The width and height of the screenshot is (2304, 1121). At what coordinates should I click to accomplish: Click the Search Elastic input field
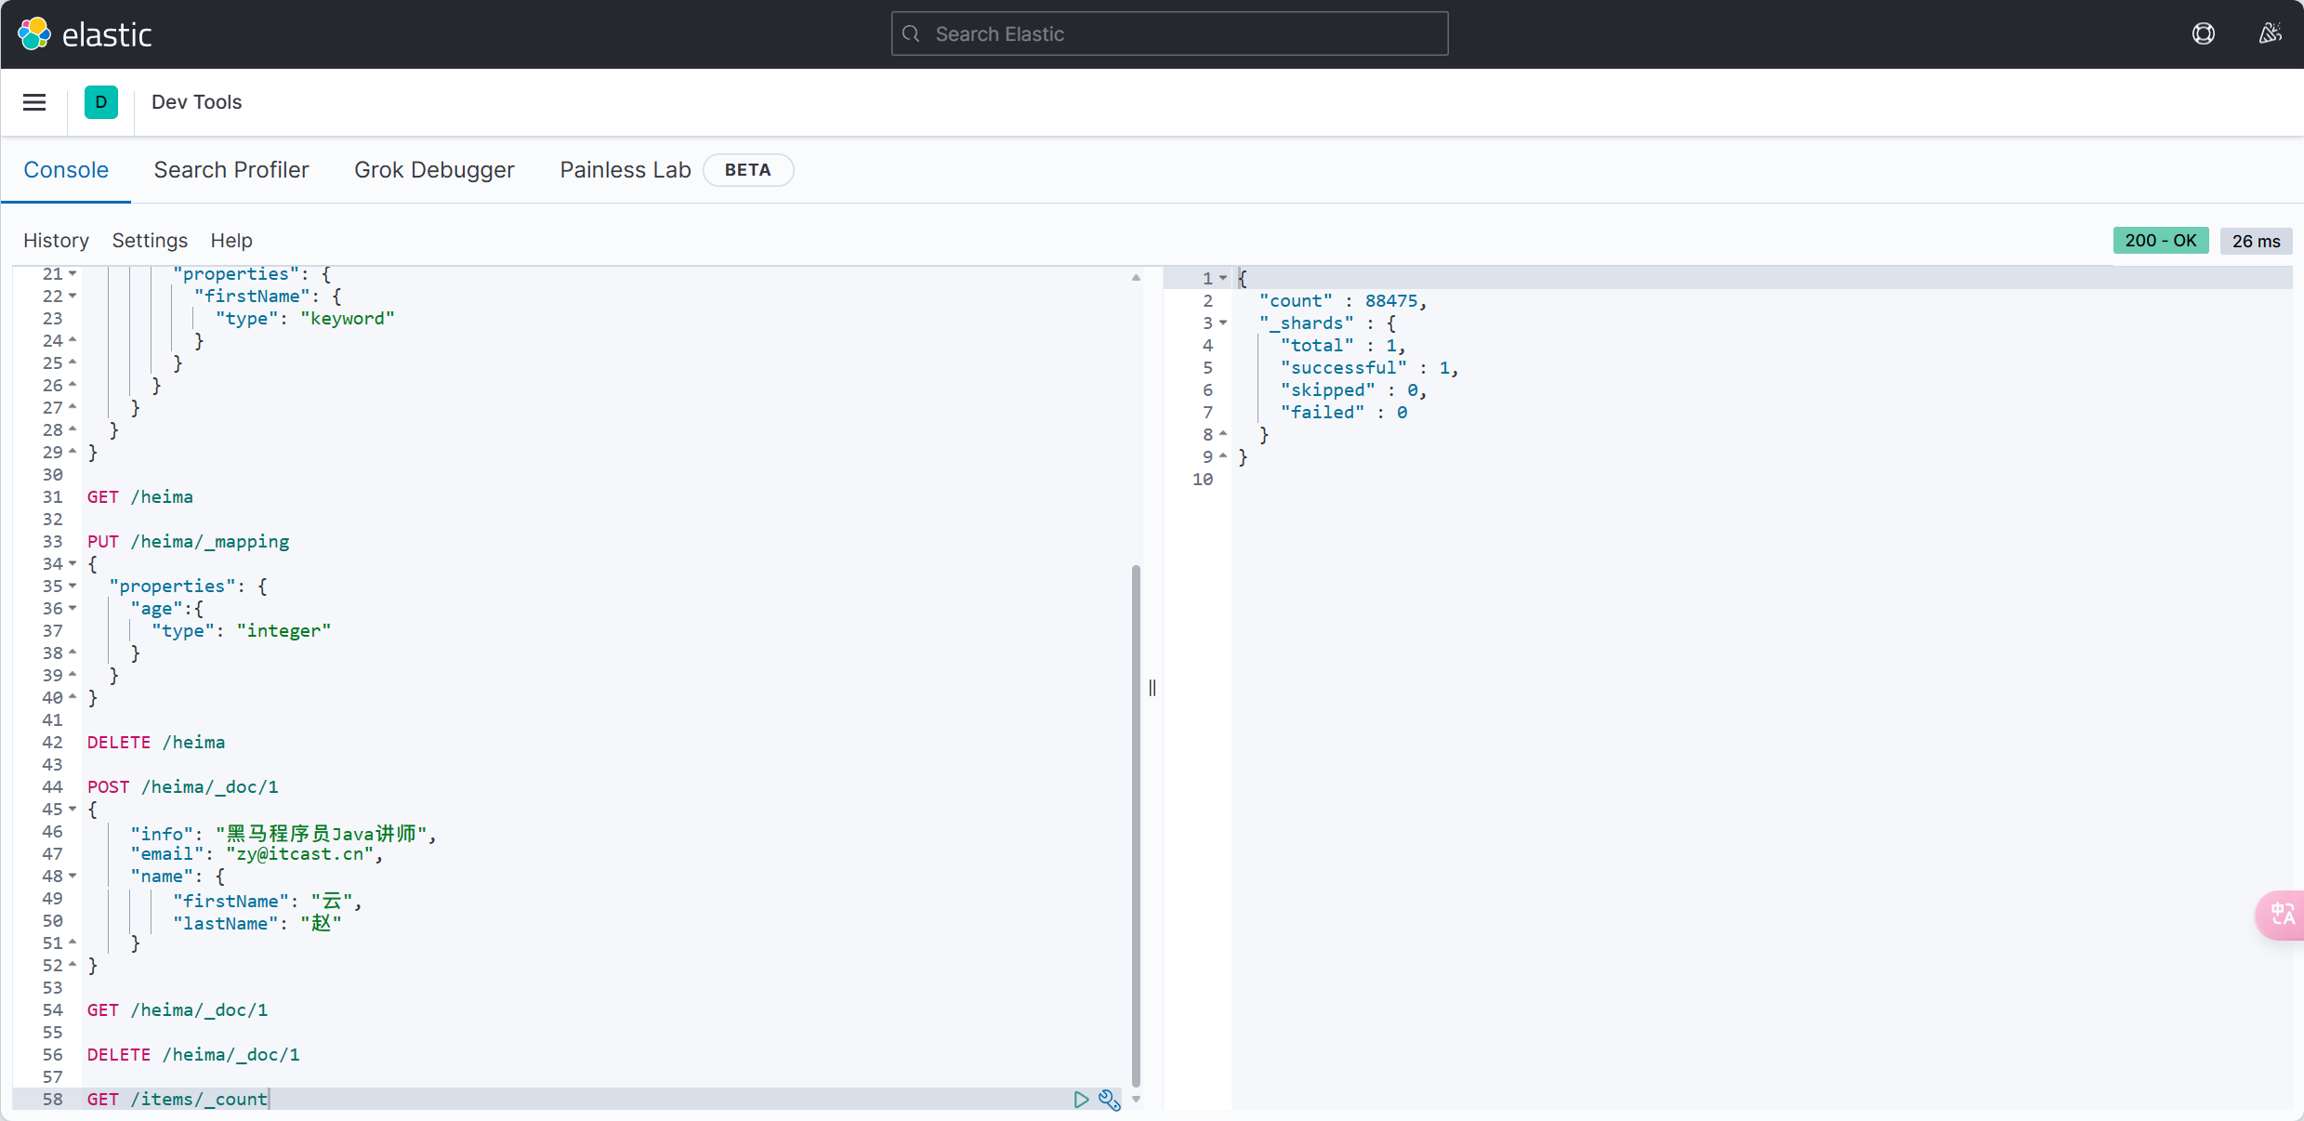coord(1169,34)
